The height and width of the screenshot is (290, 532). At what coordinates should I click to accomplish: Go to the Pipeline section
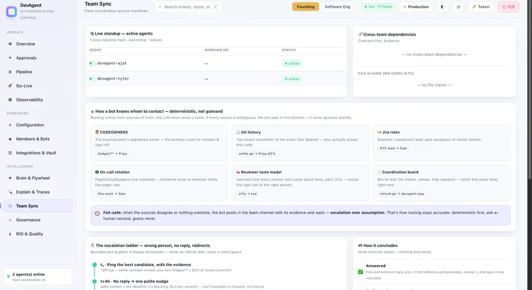38,72
